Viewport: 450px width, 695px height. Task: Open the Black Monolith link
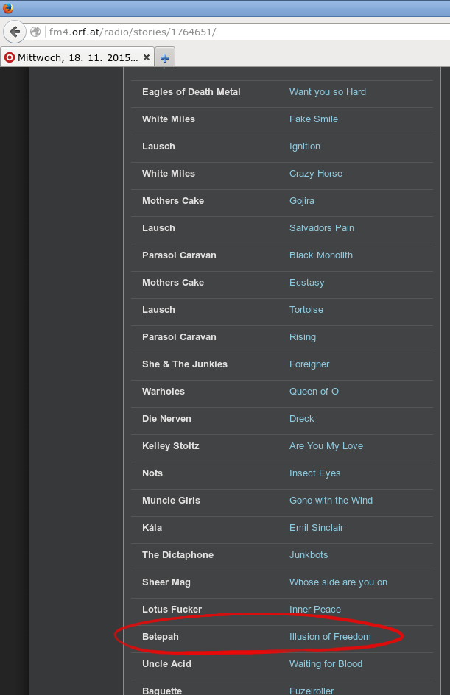pos(321,255)
